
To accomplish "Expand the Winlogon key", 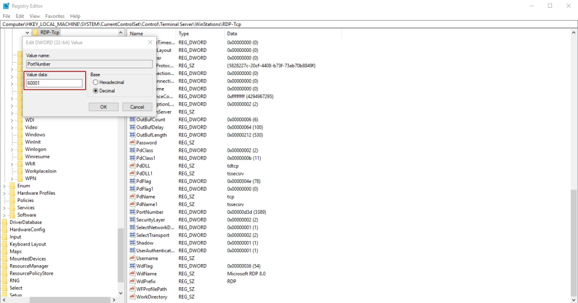I will (12, 150).
